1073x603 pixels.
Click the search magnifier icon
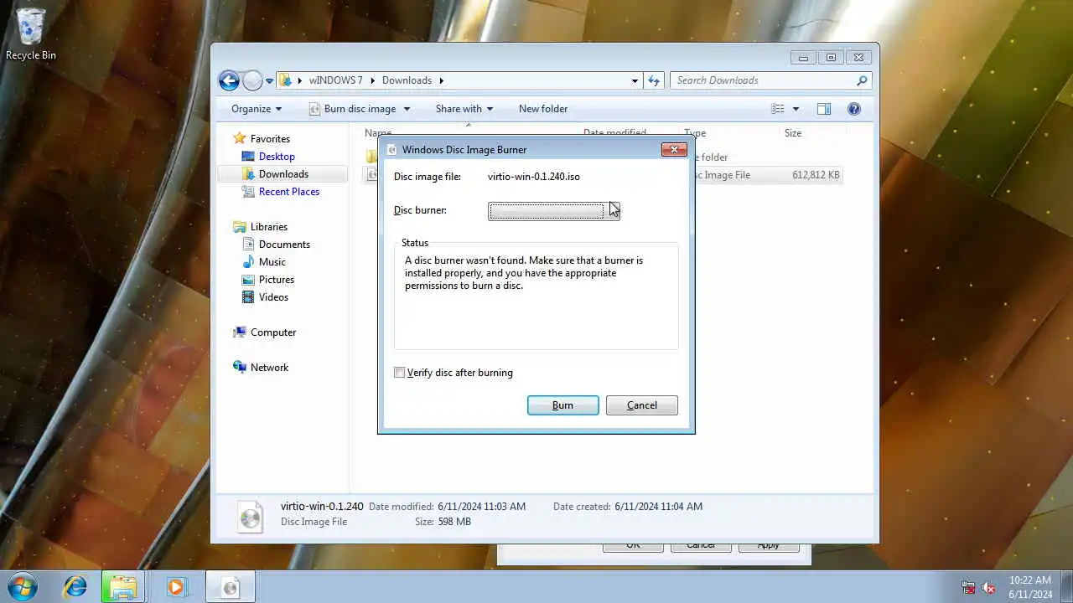point(862,80)
